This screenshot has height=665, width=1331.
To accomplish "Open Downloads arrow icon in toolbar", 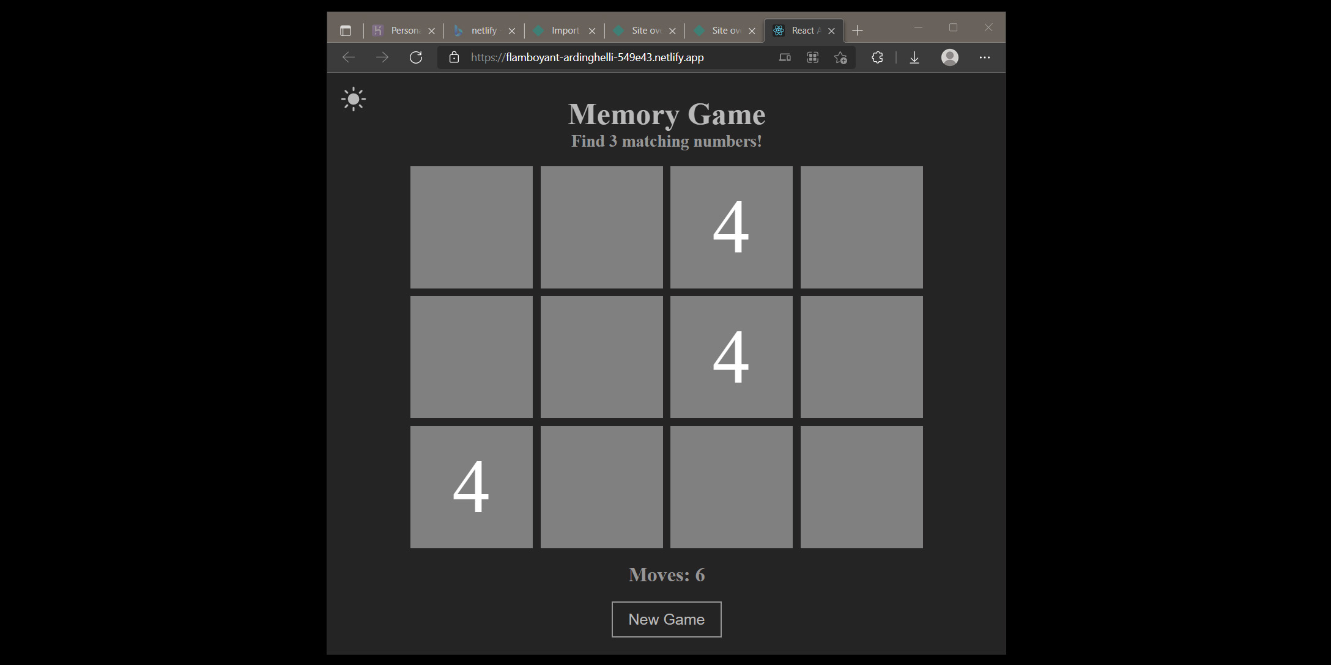I will tap(914, 57).
